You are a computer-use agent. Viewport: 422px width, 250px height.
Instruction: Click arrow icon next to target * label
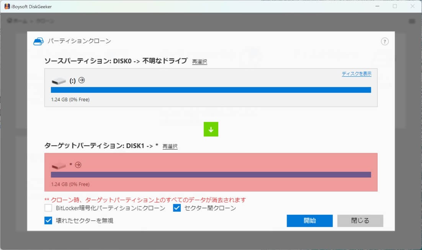(x=78, y=165)
